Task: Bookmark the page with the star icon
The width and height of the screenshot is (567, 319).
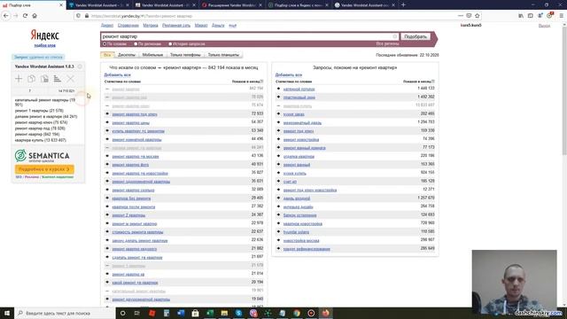Action: [478, 16]
